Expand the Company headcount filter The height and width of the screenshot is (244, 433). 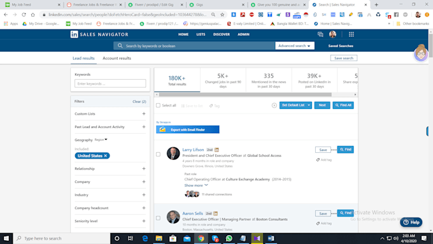(144, 208)
